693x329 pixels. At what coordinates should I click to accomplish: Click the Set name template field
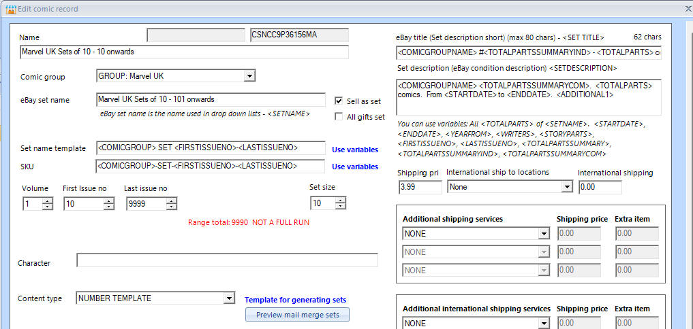tap(211, 148)
